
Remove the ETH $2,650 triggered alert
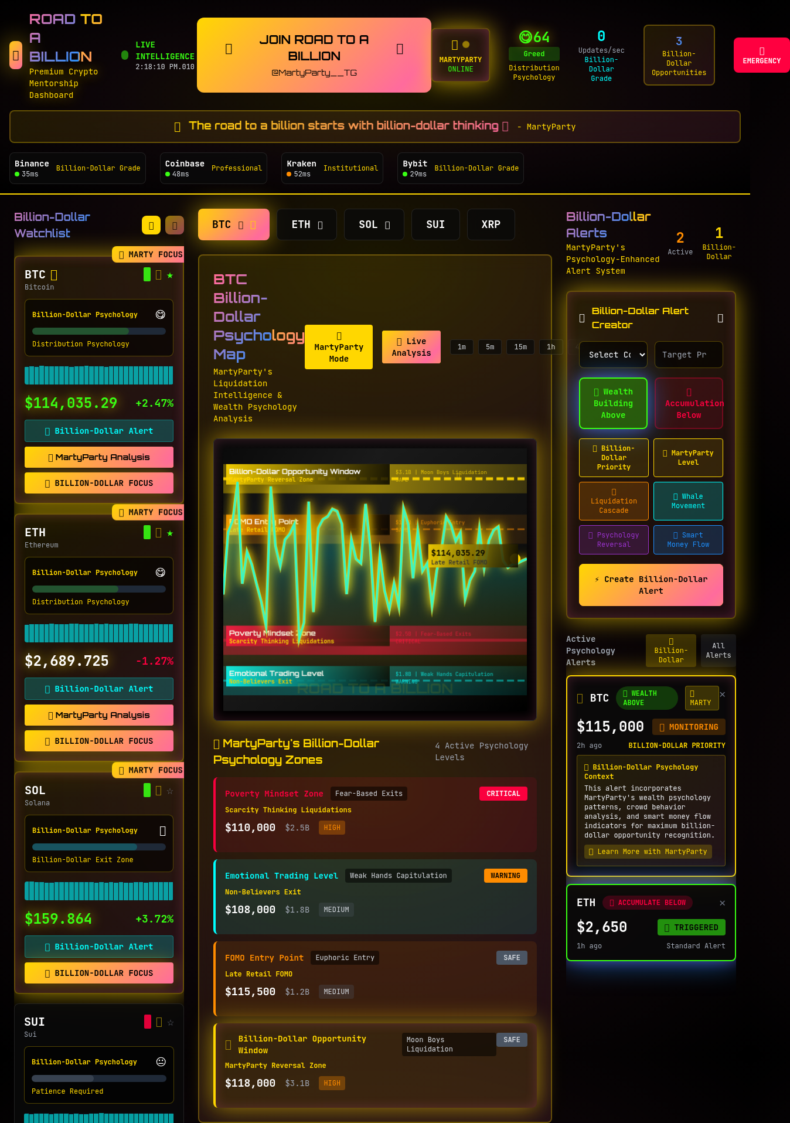[722, 903]
